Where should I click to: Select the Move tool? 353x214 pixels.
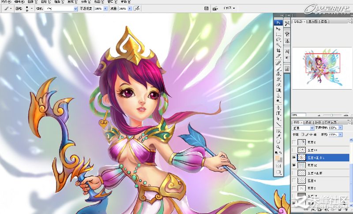click(x=278, y=29)
